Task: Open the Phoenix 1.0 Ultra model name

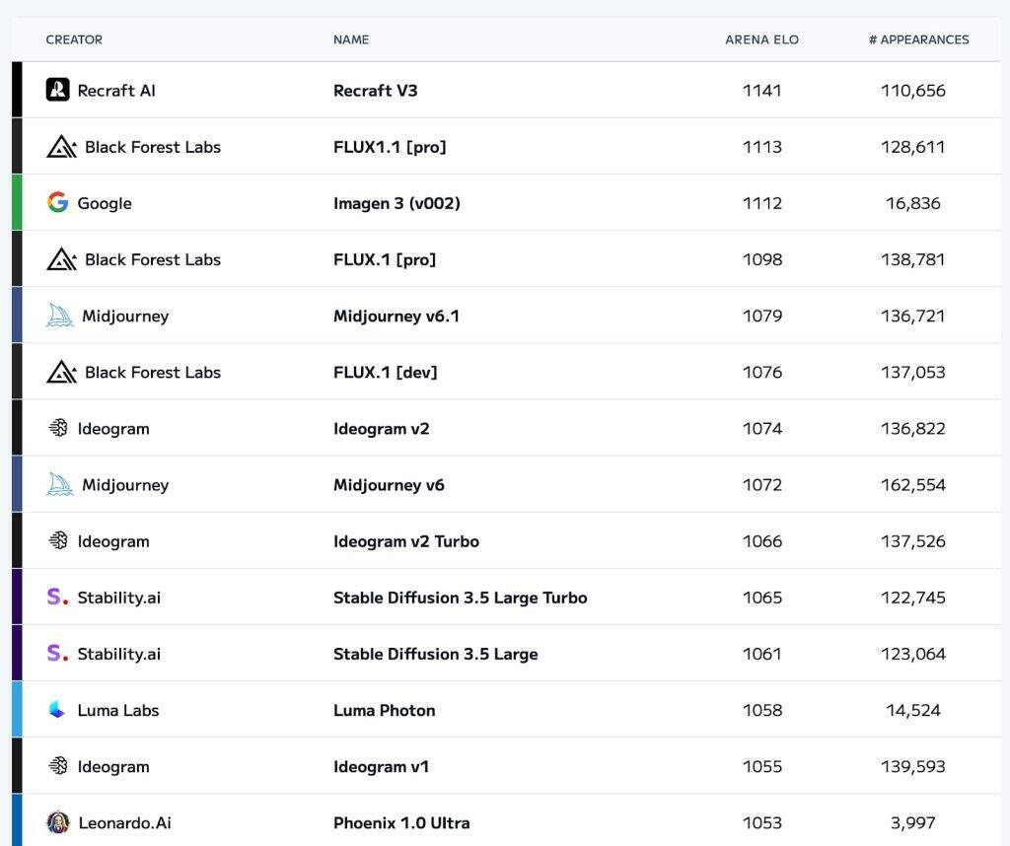Action: [401, 822]
